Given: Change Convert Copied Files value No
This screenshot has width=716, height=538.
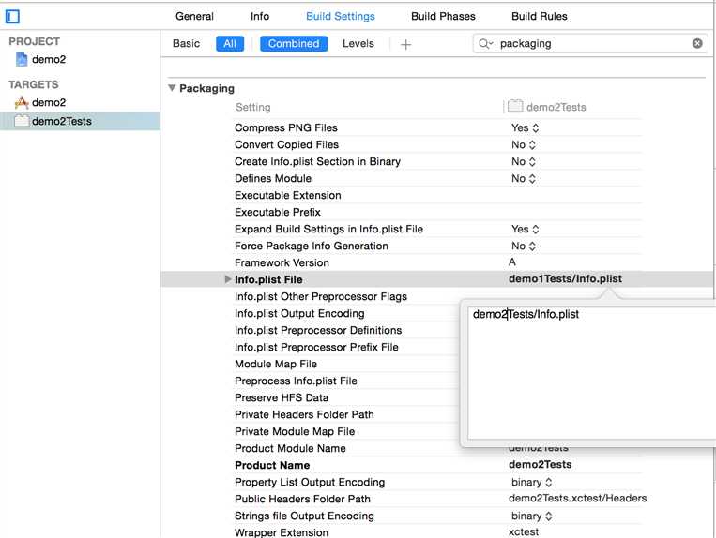Looking at the screenshot, I should [524, 145].
